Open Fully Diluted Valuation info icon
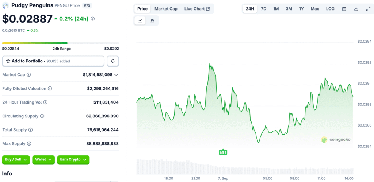 click(50, 89)
